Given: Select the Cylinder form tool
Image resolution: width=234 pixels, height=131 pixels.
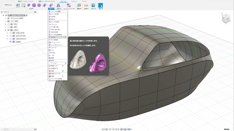Looking at the screenshot, I should pos(34,5).
